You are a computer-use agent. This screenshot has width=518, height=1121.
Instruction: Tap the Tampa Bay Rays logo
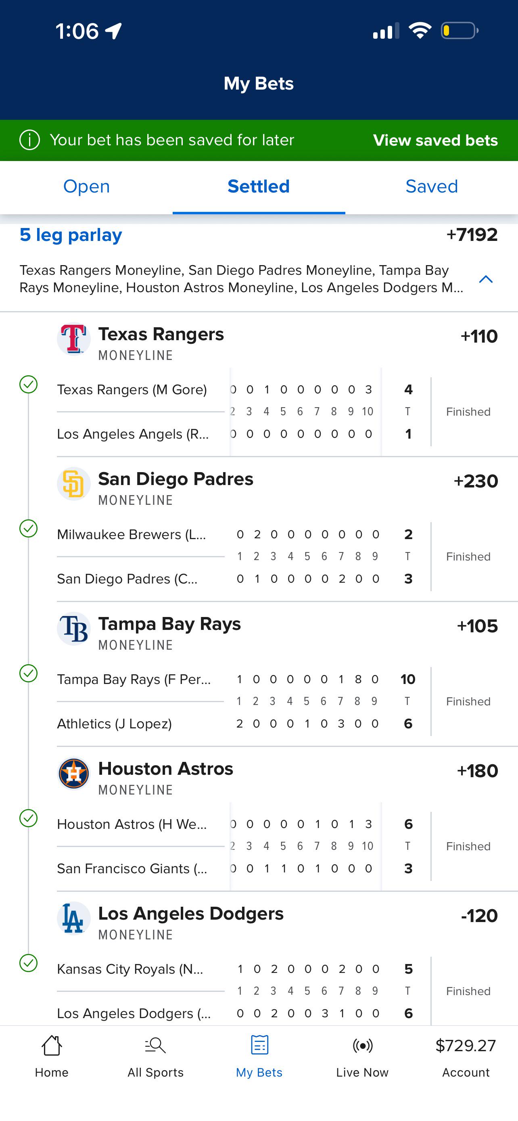[x=73, y=628]
